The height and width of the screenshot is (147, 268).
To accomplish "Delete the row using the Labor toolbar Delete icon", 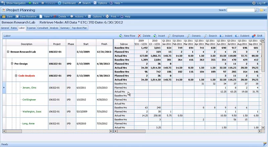I will (x=140, y=35).
